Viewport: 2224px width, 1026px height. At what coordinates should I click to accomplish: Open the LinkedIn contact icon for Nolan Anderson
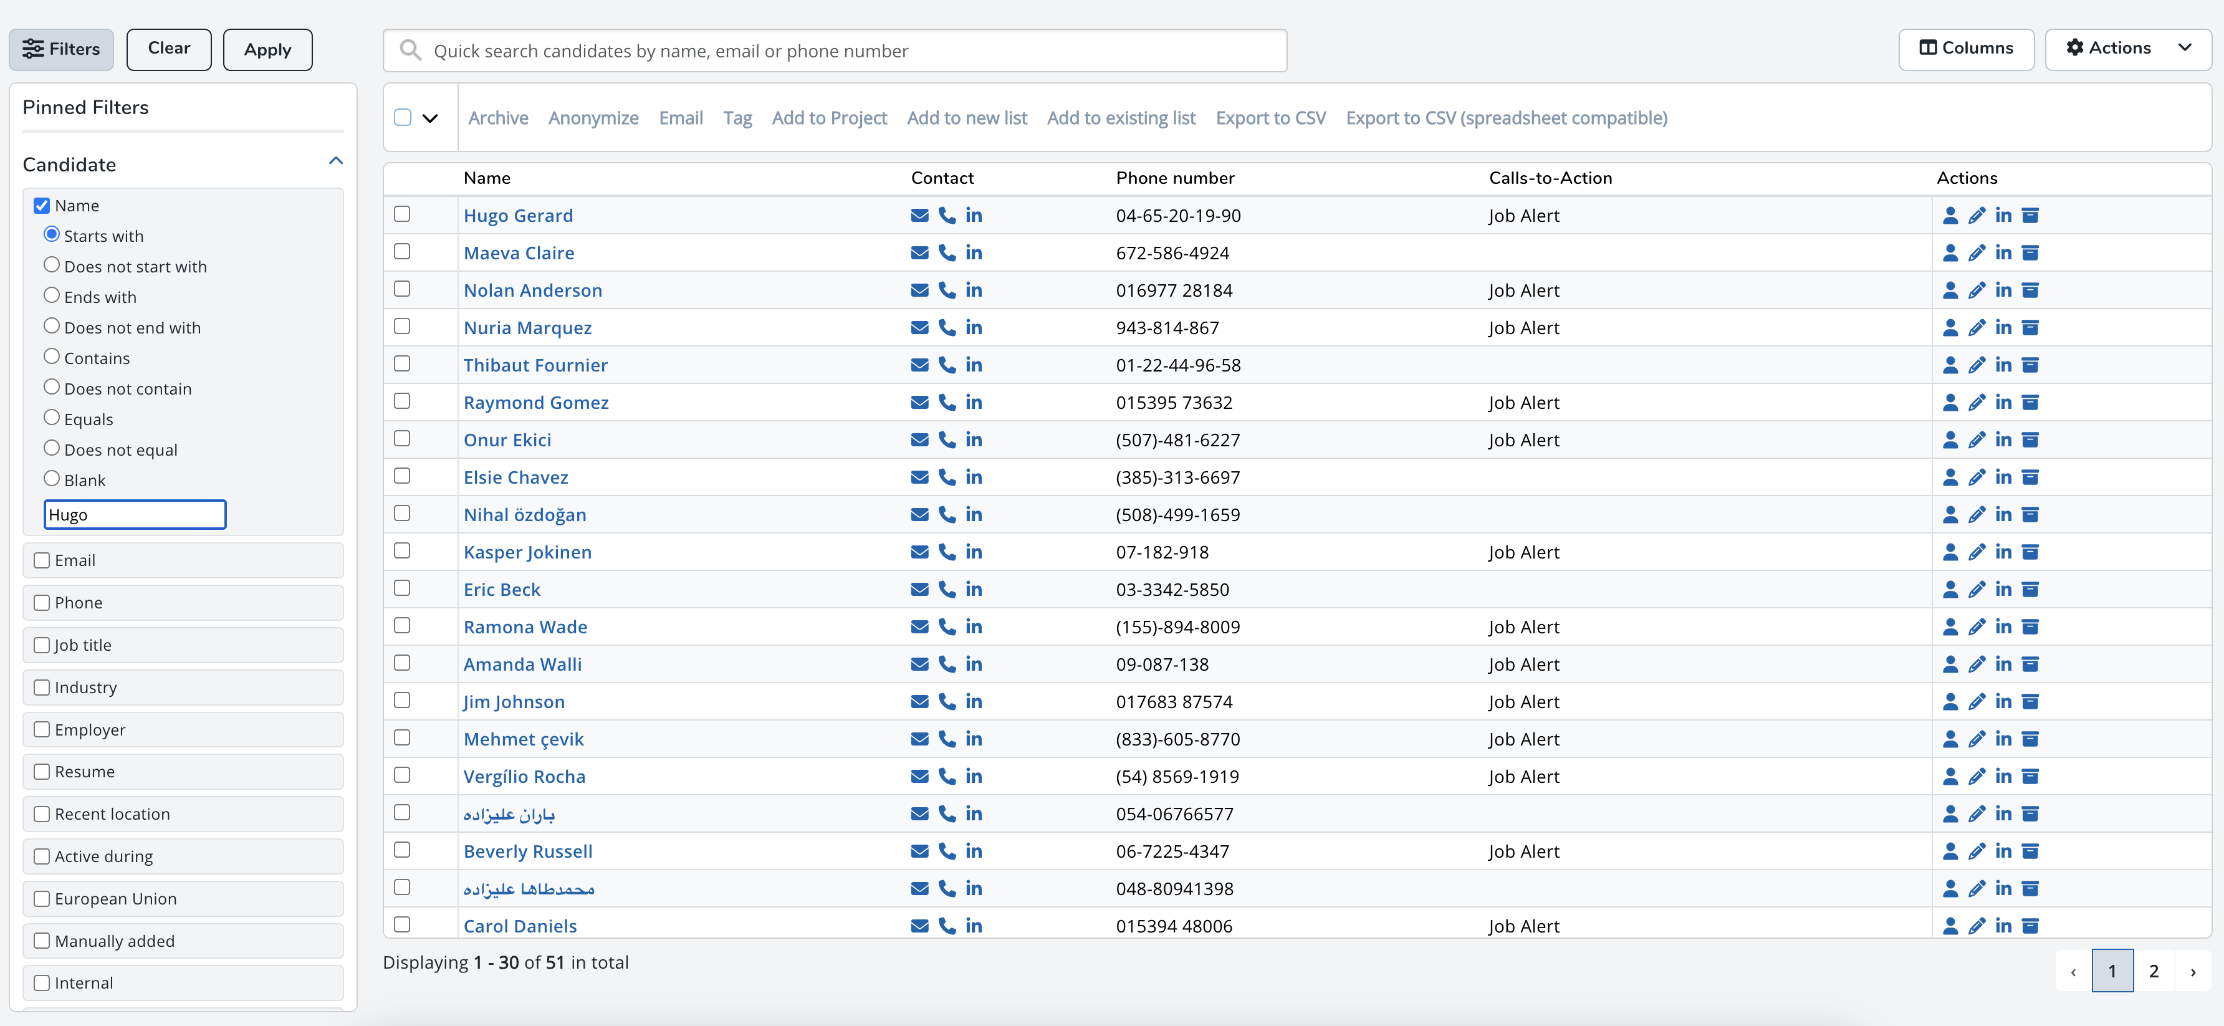[x=974, y=290]
